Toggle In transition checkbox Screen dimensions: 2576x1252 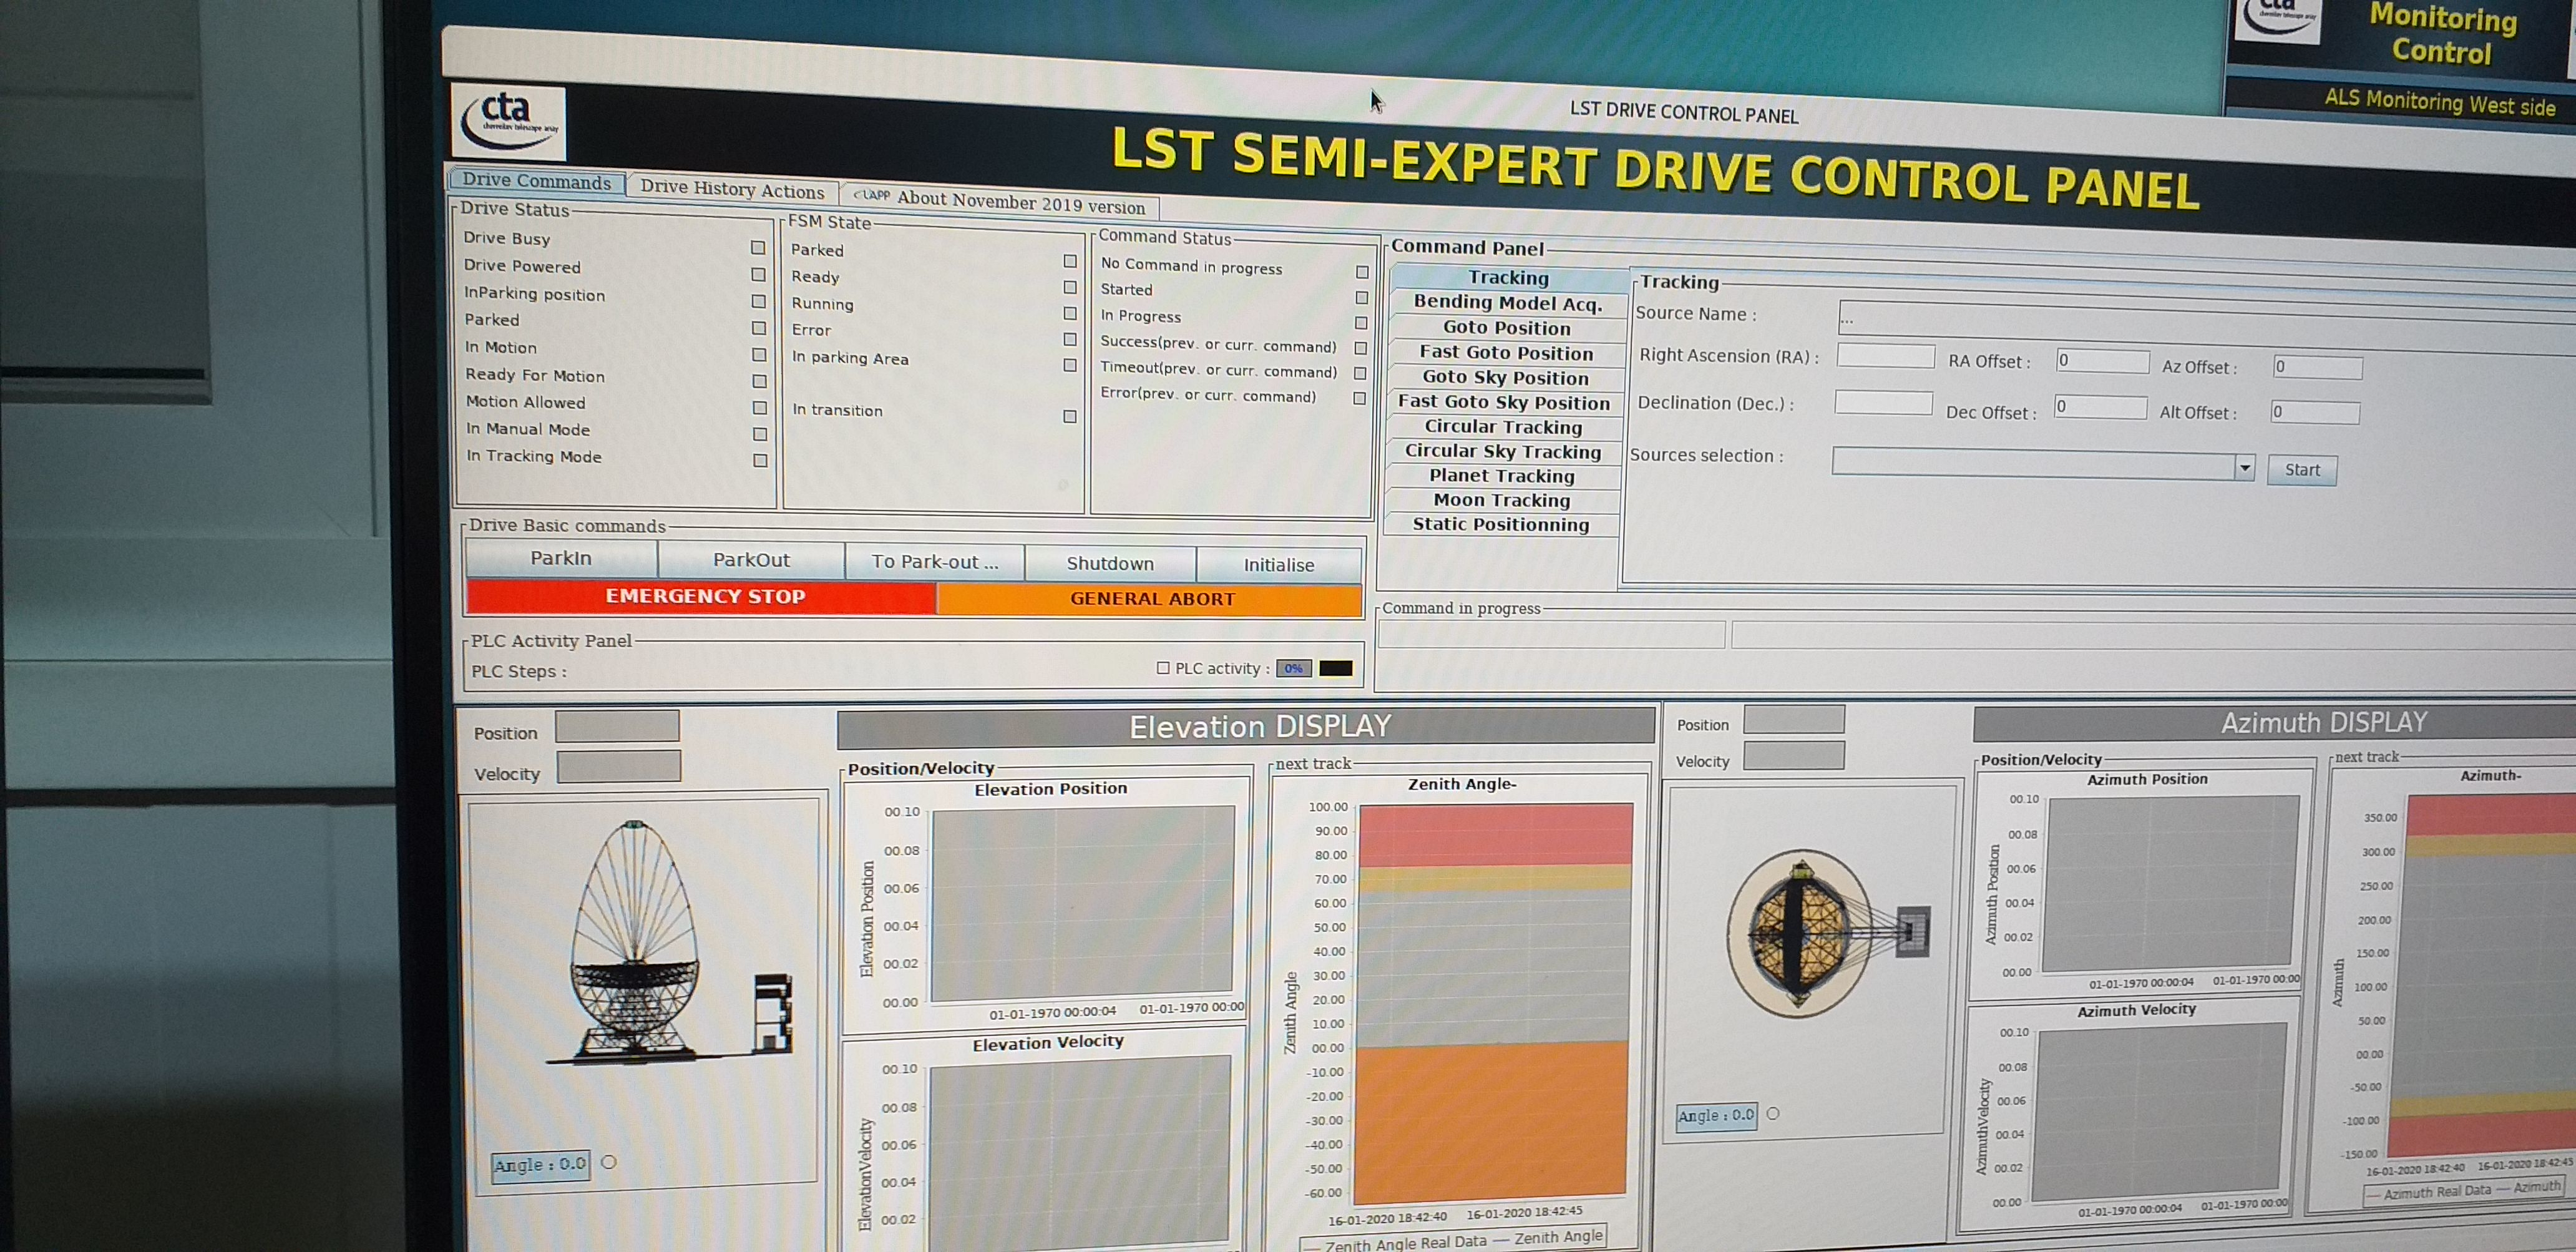tap(1070, 416)
